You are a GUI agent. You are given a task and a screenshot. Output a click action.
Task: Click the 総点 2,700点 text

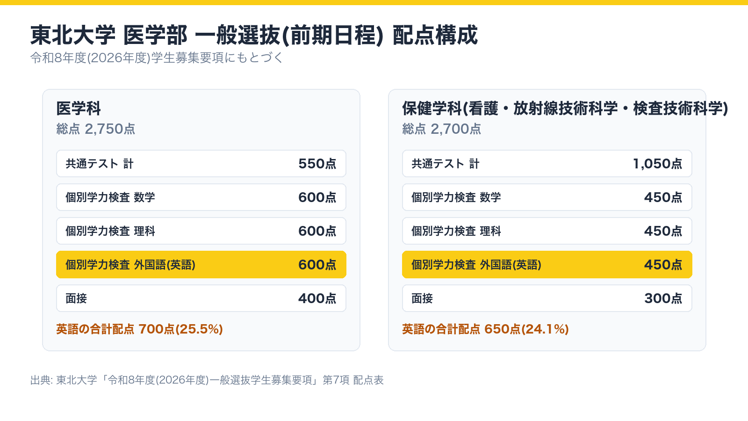[x=442, y=129]
